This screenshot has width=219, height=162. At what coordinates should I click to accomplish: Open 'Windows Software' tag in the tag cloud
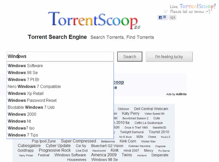click(70, 155)
